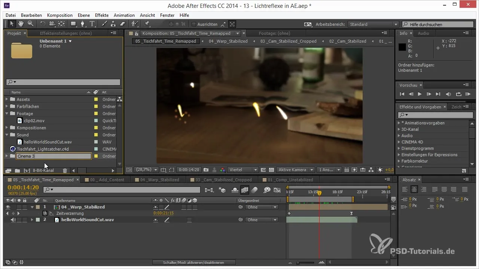Collapse layer 1 properties in timeline
Screen dimensions: 479x269
(32, 207)
